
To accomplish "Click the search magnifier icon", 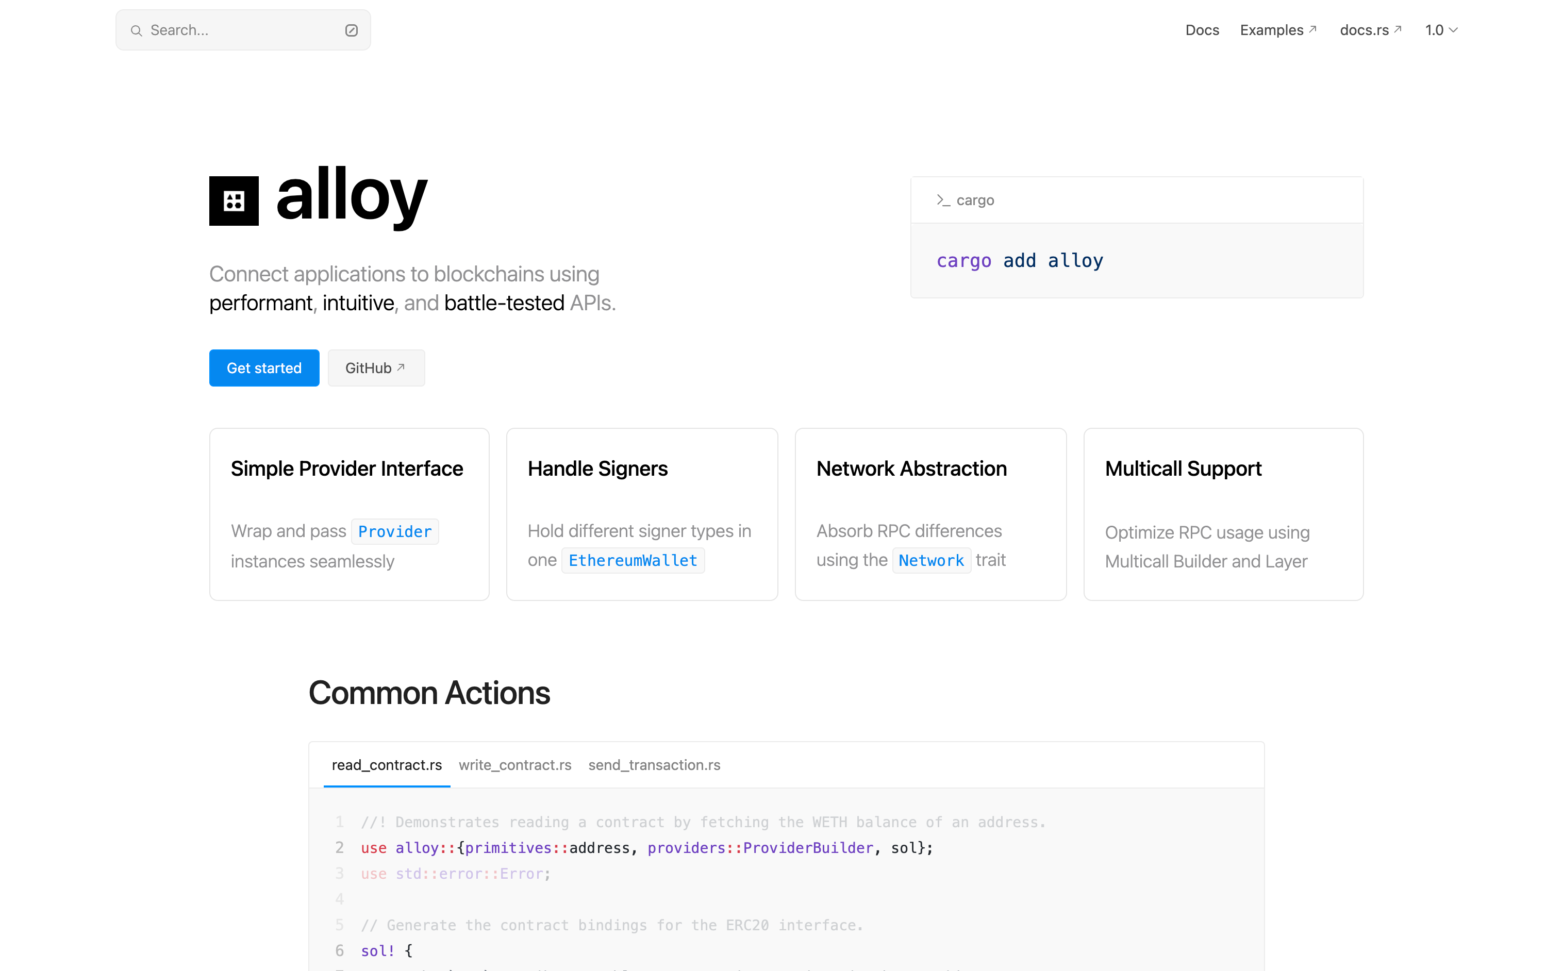I will 136,30.
